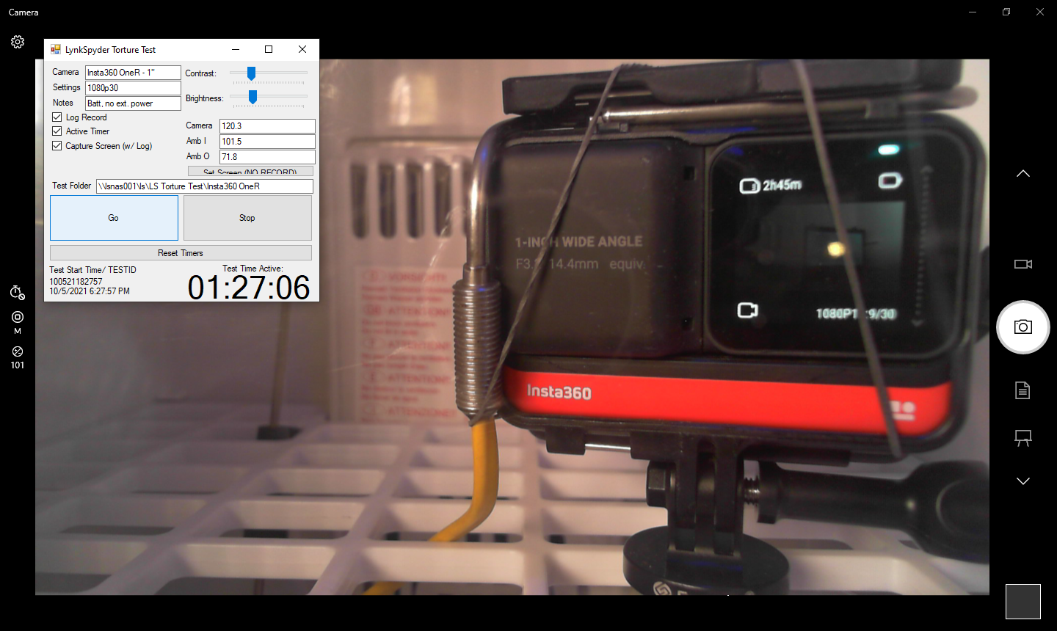
Task: Take a photo using the capture button
Action: (1023, 327)
